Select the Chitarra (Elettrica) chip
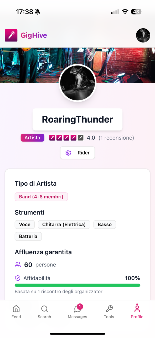The width and height of the screenshot is (155, 338). click(x=64, y=224)
